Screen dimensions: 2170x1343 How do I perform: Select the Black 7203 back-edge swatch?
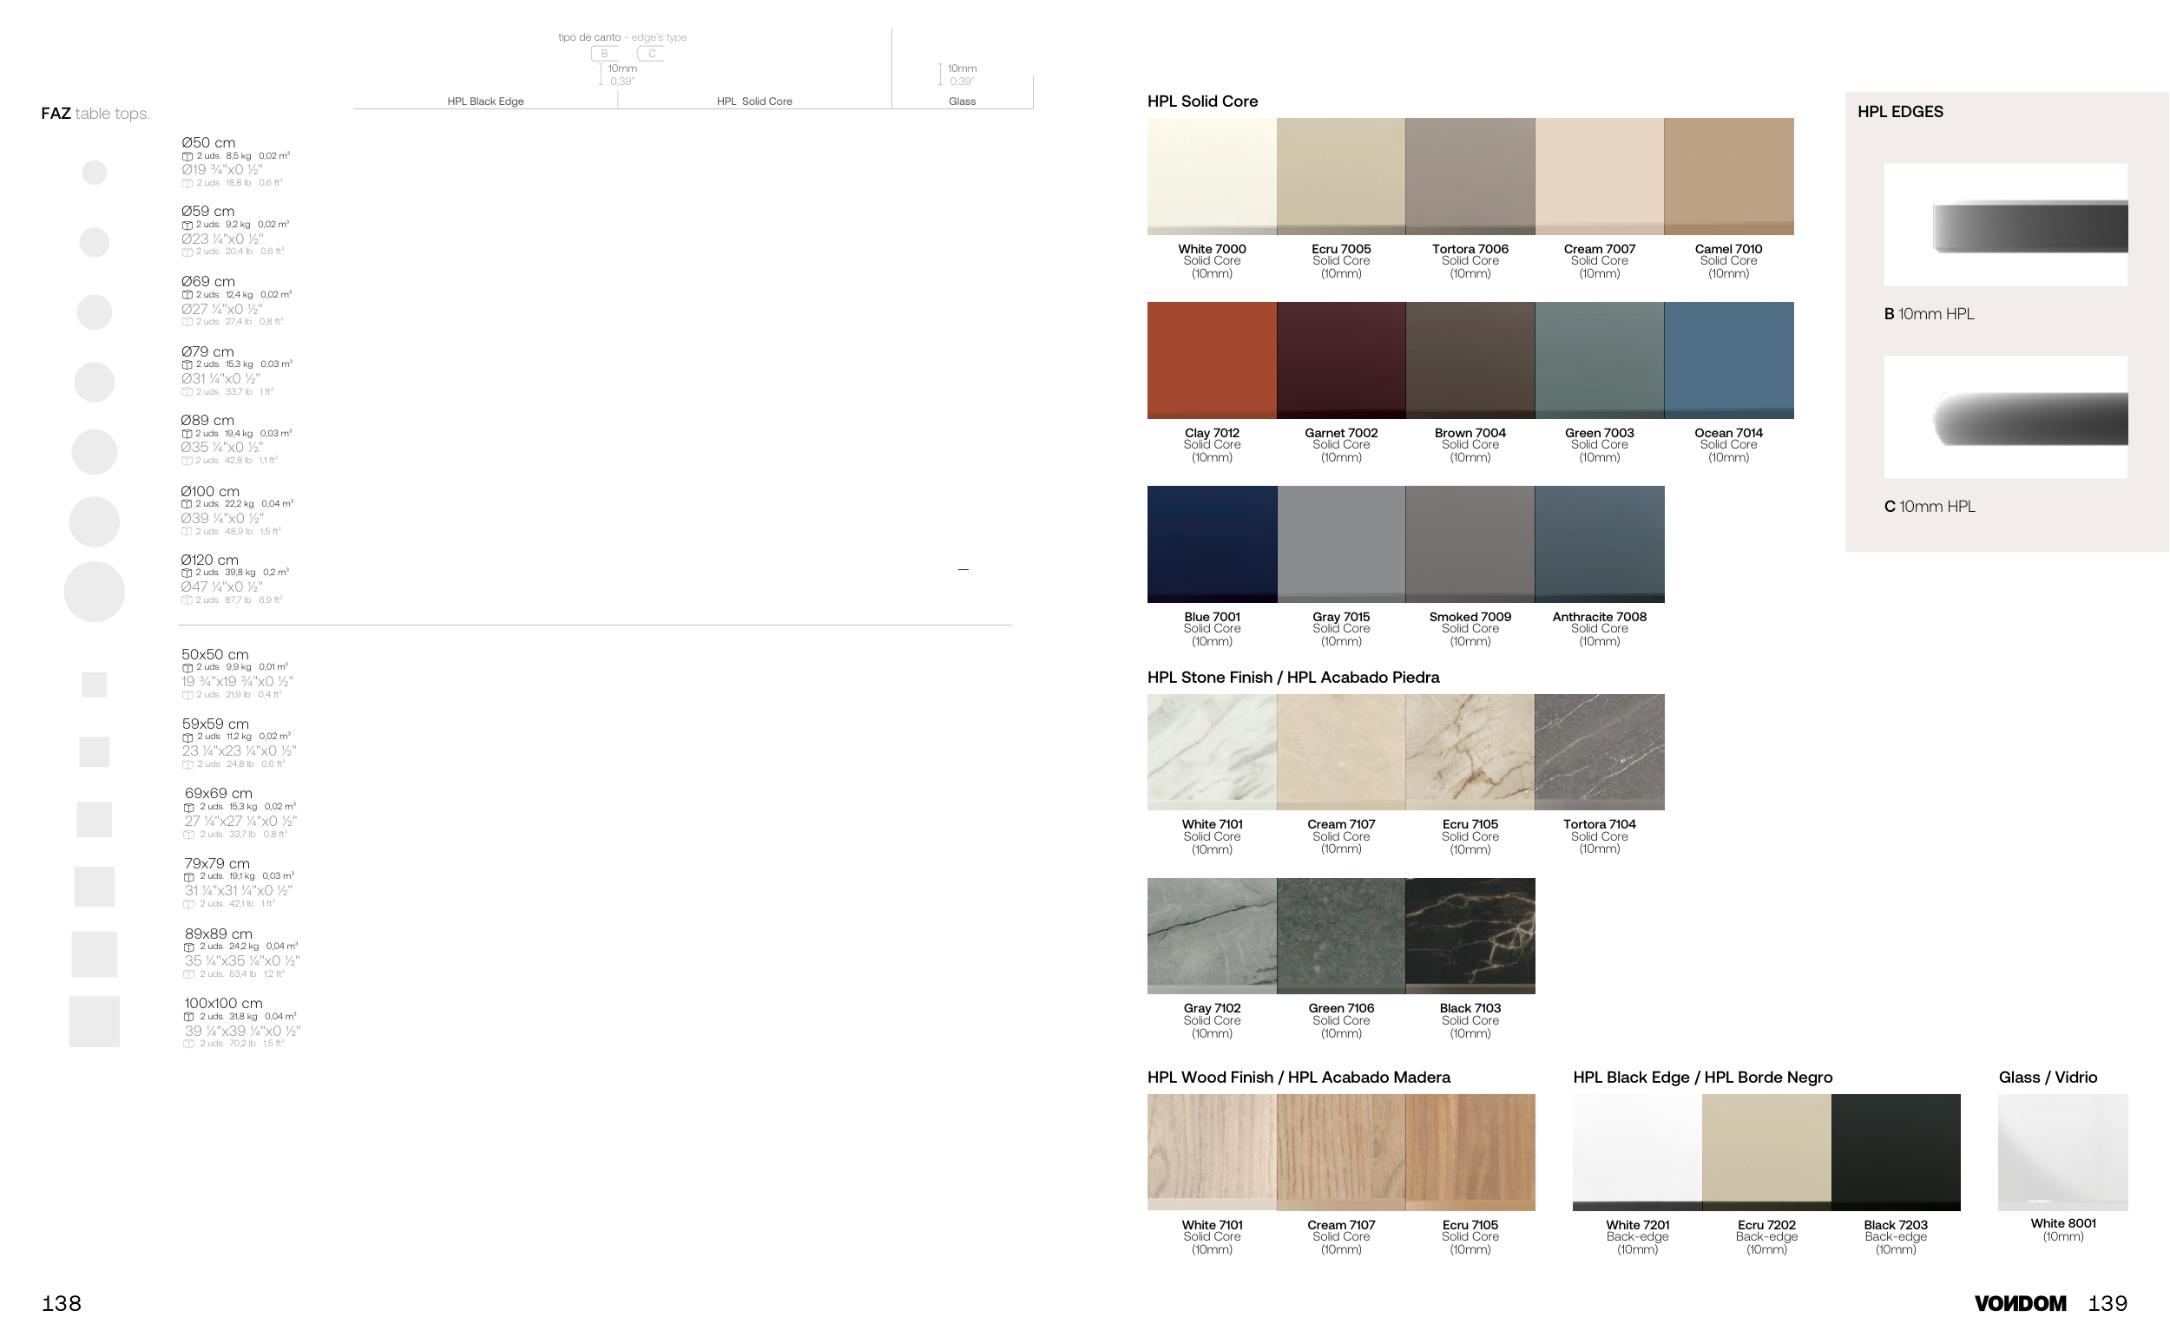pyautogui.click(x=1896, y=1152)
